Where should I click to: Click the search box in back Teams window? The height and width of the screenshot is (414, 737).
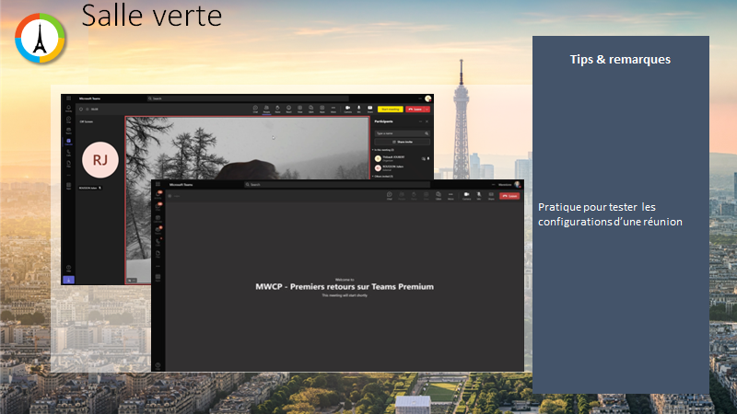click(x=248, y=98)
